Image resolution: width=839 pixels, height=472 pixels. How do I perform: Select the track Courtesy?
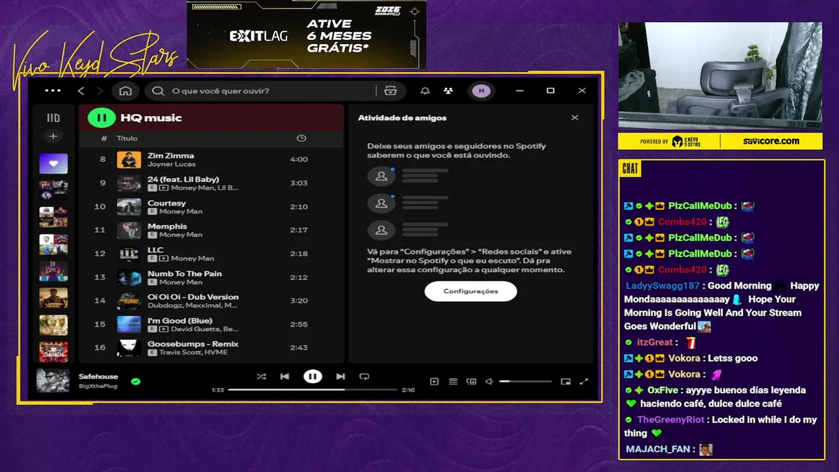(211, 206)
